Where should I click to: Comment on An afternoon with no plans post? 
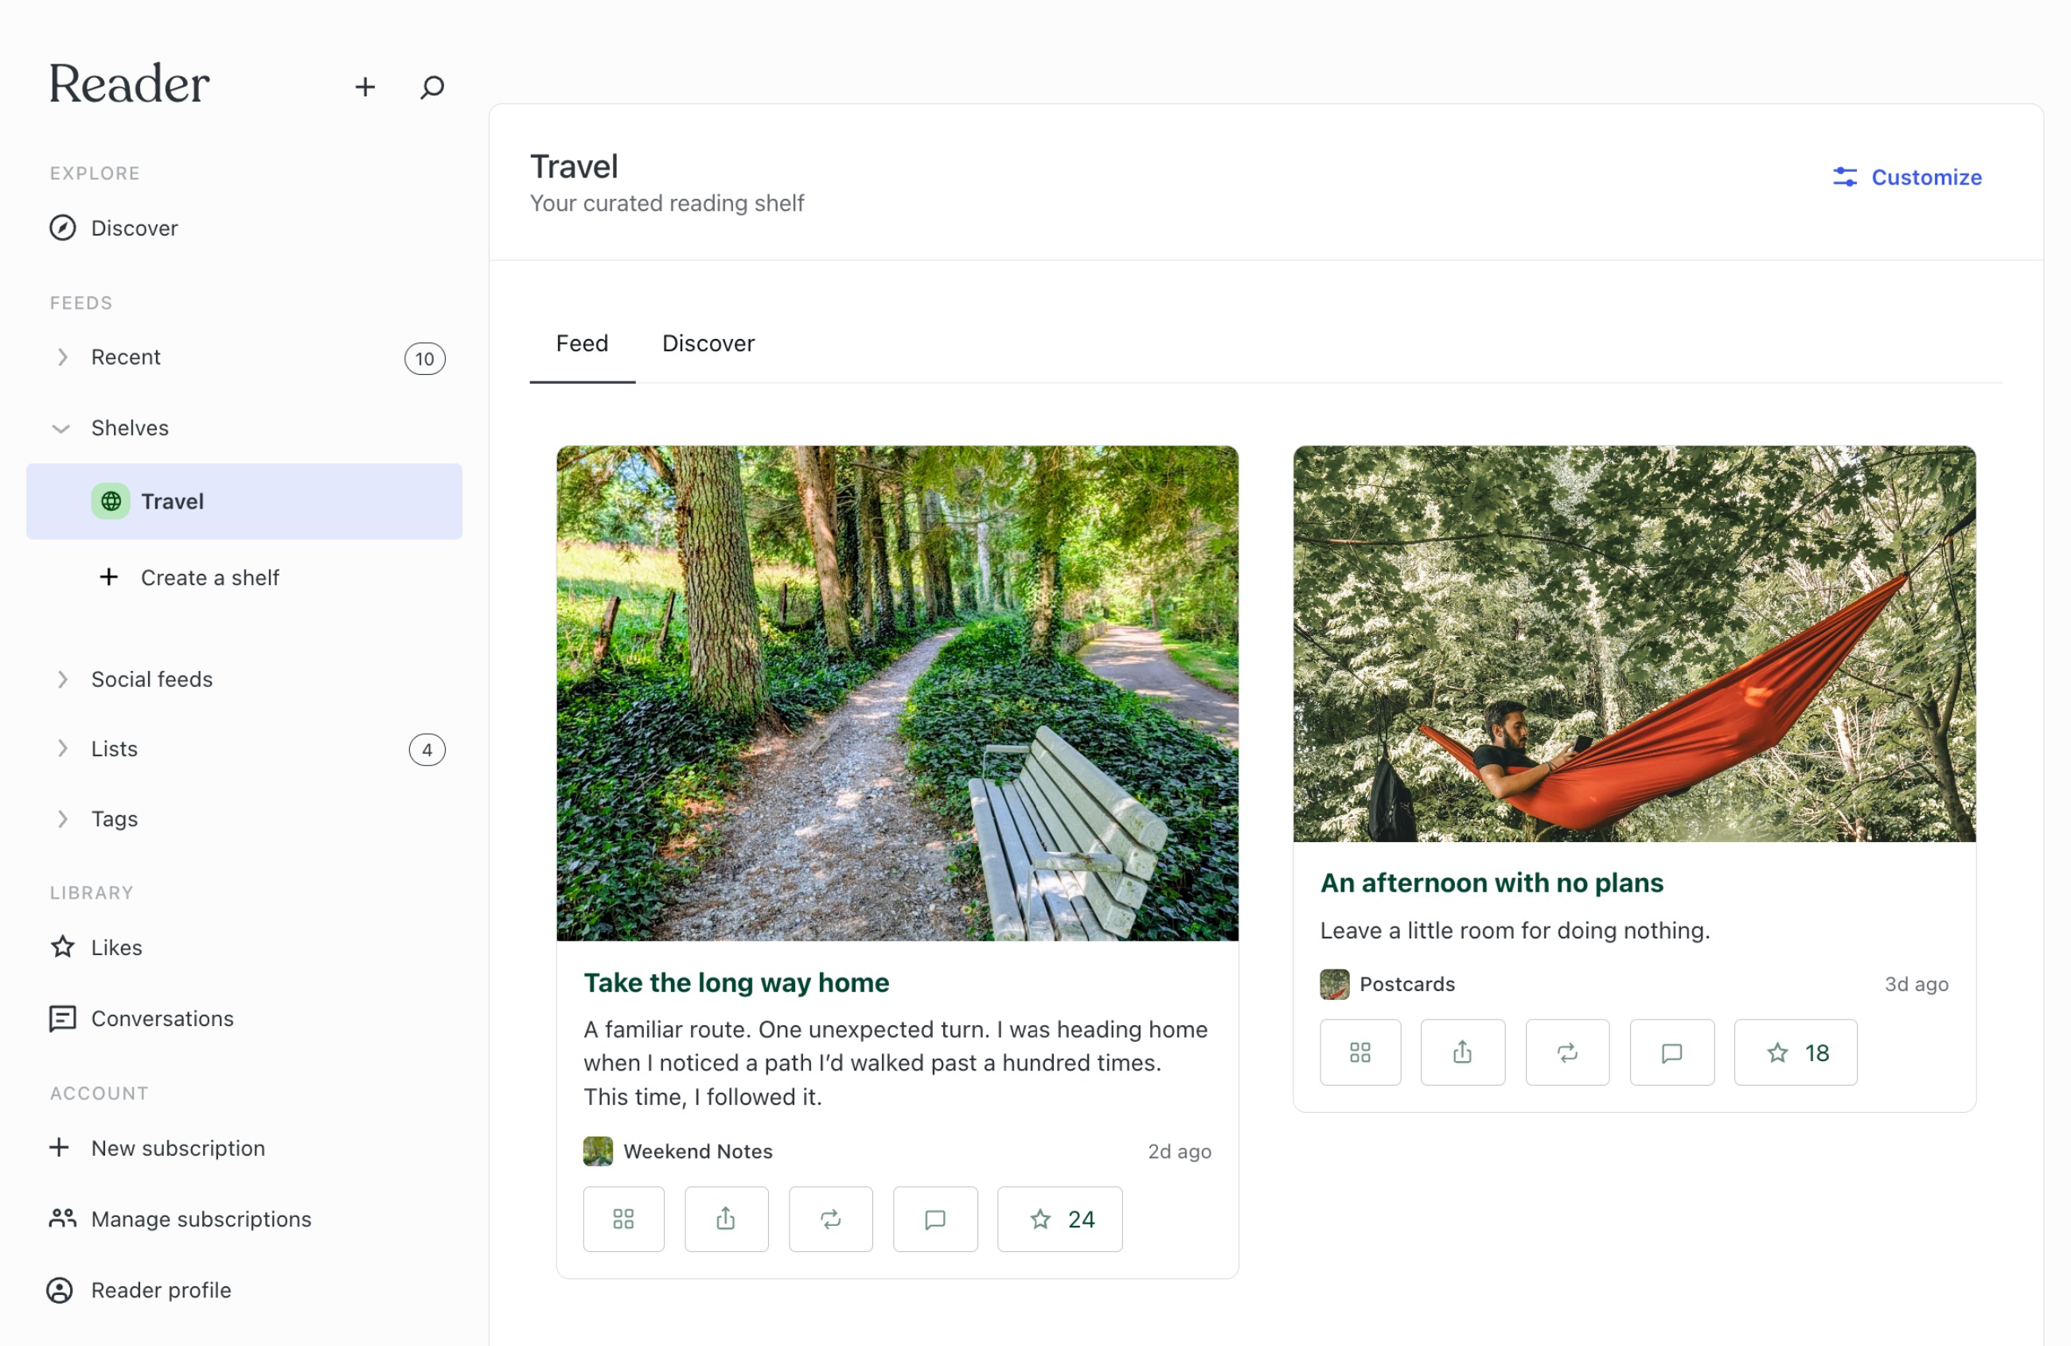point(1672,1053)
